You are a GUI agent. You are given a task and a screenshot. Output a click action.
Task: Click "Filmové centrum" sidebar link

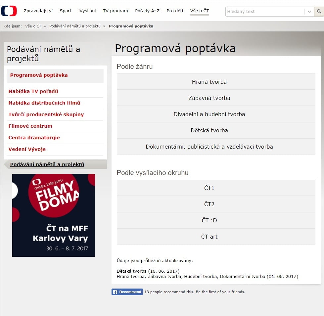[30, 126]
